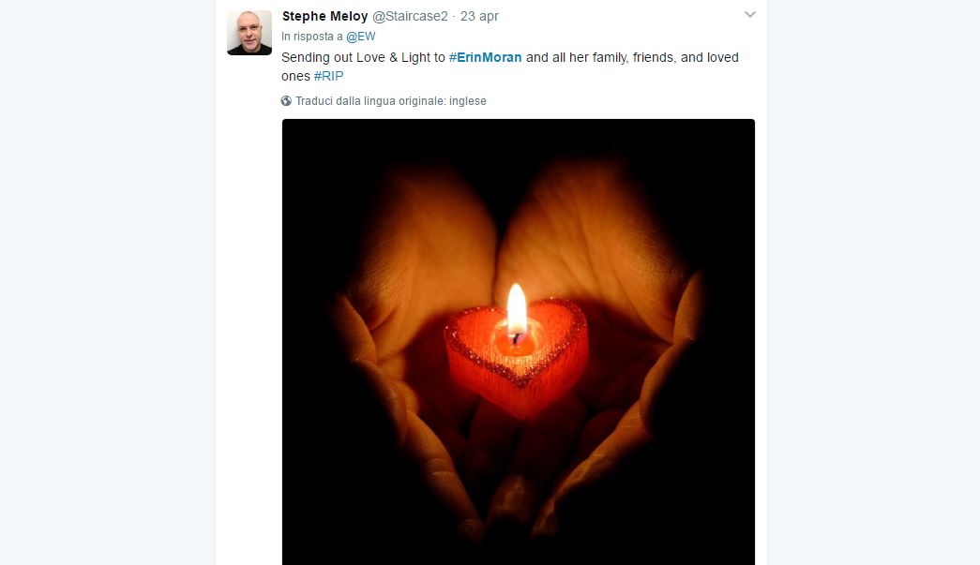Image resolution: width=980 pixels, height=565 pixels.
Task: Click the word 'inglese' in translate line
Action: (468, 100)
